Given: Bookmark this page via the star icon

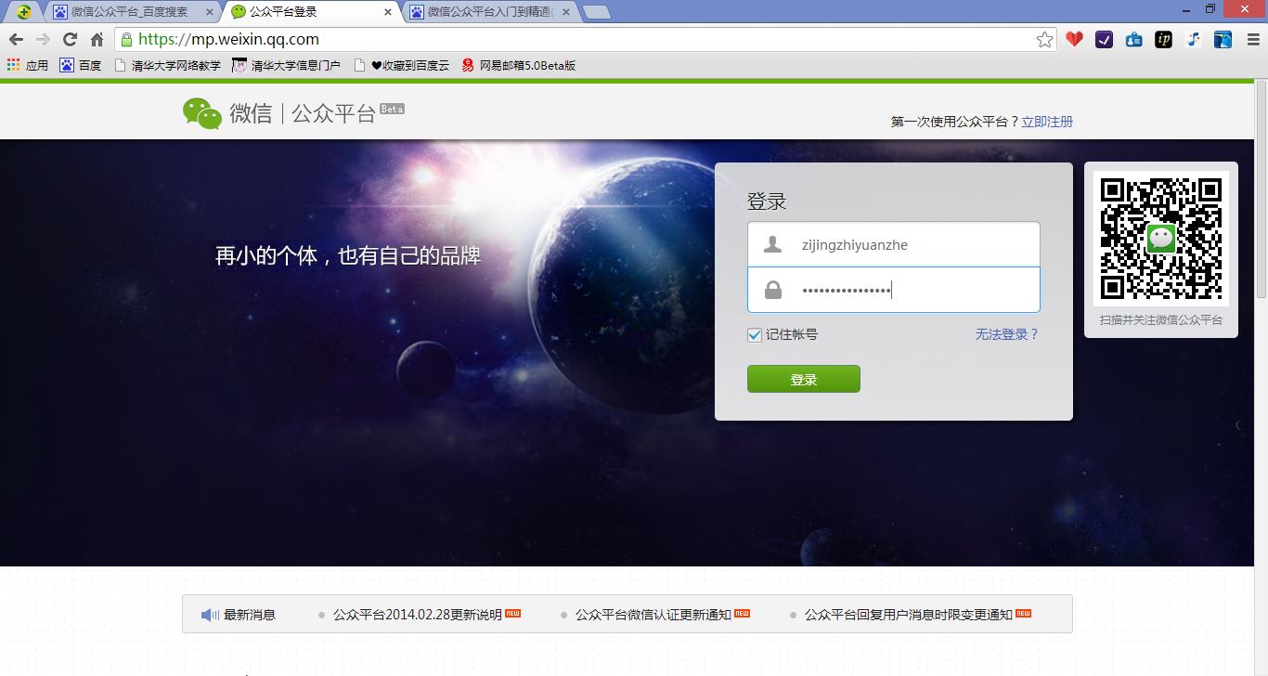Looking at the screenshot, I should [x=1046, y=39].
